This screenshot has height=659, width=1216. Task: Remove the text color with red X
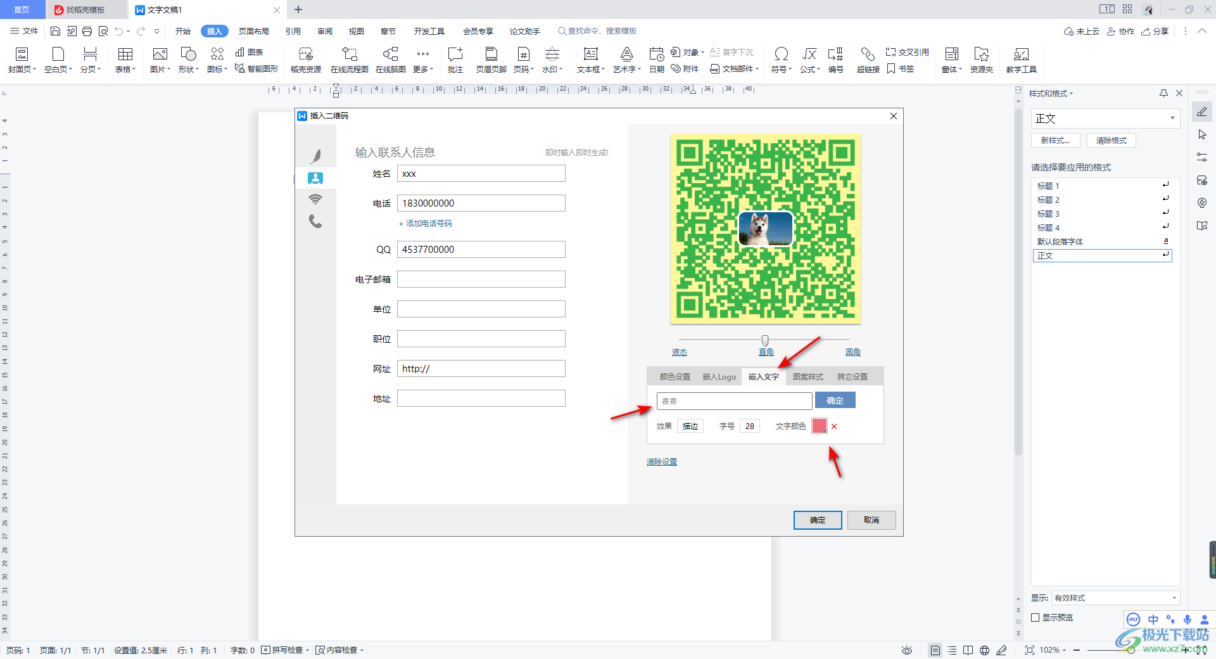tap(834, 426)
